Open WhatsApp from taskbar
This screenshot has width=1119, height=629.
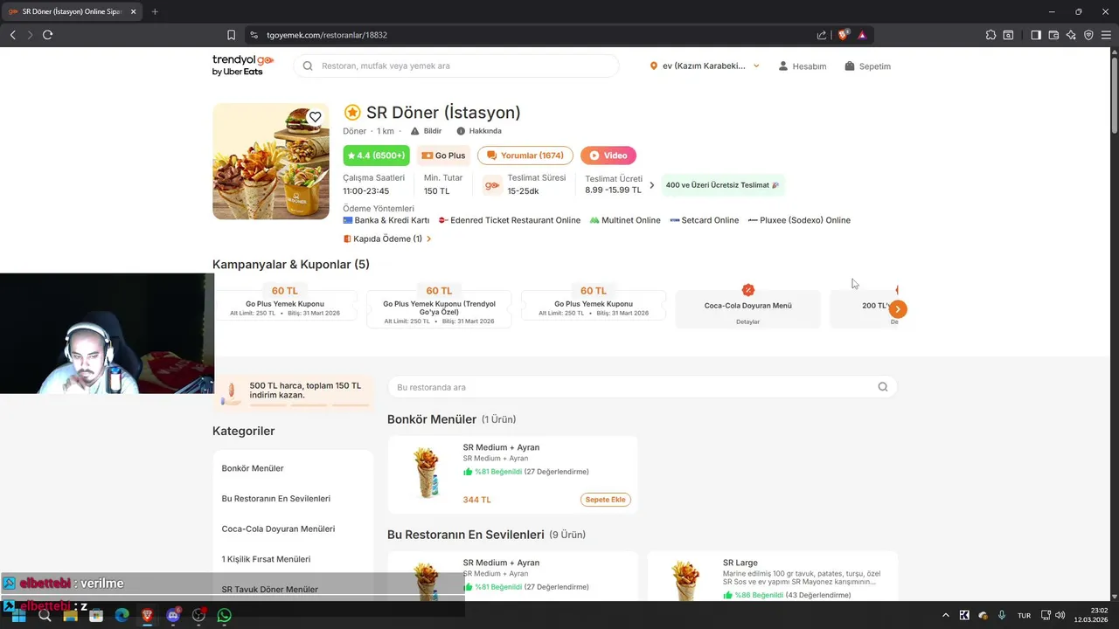click(224, 615)
